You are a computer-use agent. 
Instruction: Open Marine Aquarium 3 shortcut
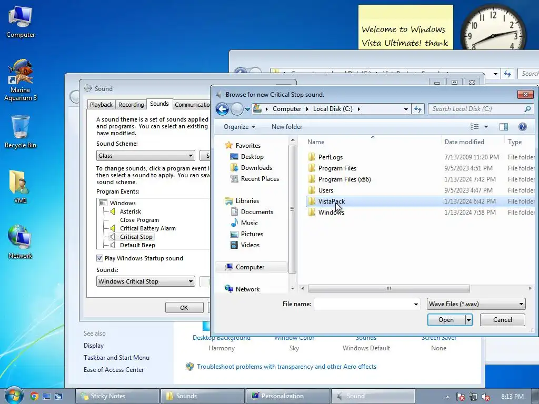tap(21, 80)
